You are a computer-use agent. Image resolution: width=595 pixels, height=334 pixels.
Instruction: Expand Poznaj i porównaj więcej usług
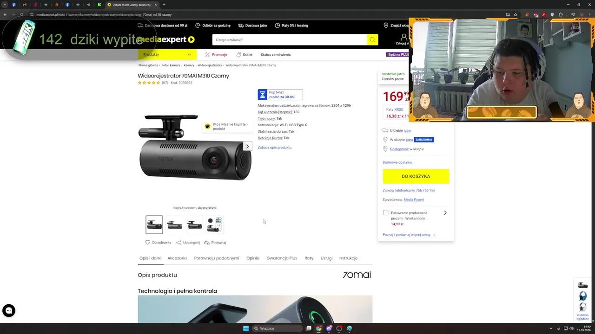click(409, 235)
